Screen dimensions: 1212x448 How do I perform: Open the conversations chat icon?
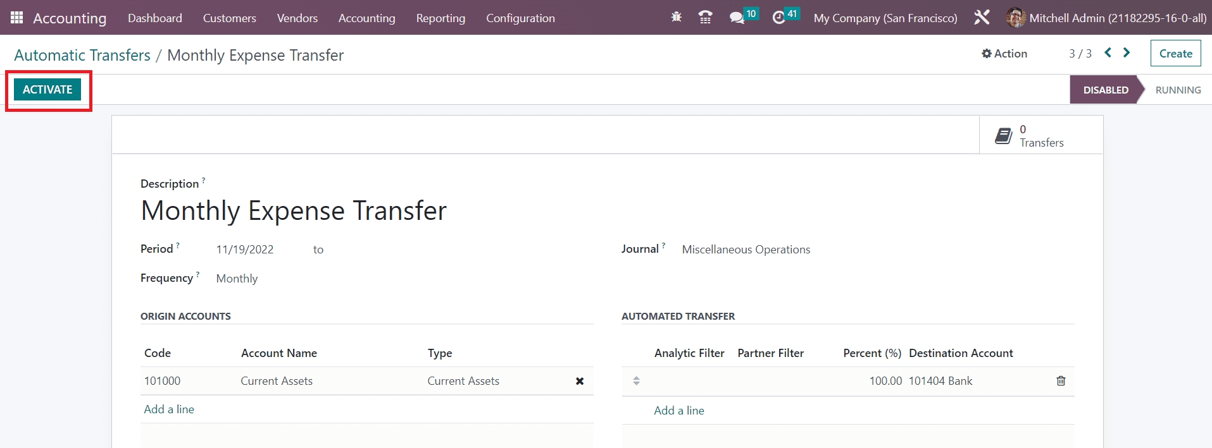pyautogui.click(x=737, y=18)
